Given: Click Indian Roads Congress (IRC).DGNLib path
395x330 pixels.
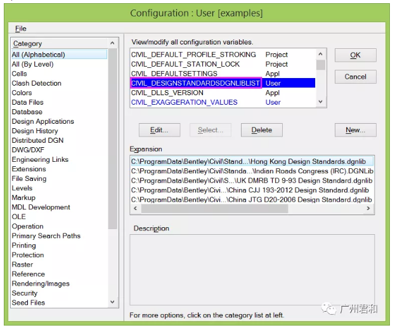Looking at the screenshot, I should coord(252,171).
